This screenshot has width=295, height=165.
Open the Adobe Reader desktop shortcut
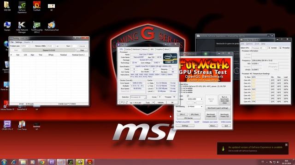7,105
